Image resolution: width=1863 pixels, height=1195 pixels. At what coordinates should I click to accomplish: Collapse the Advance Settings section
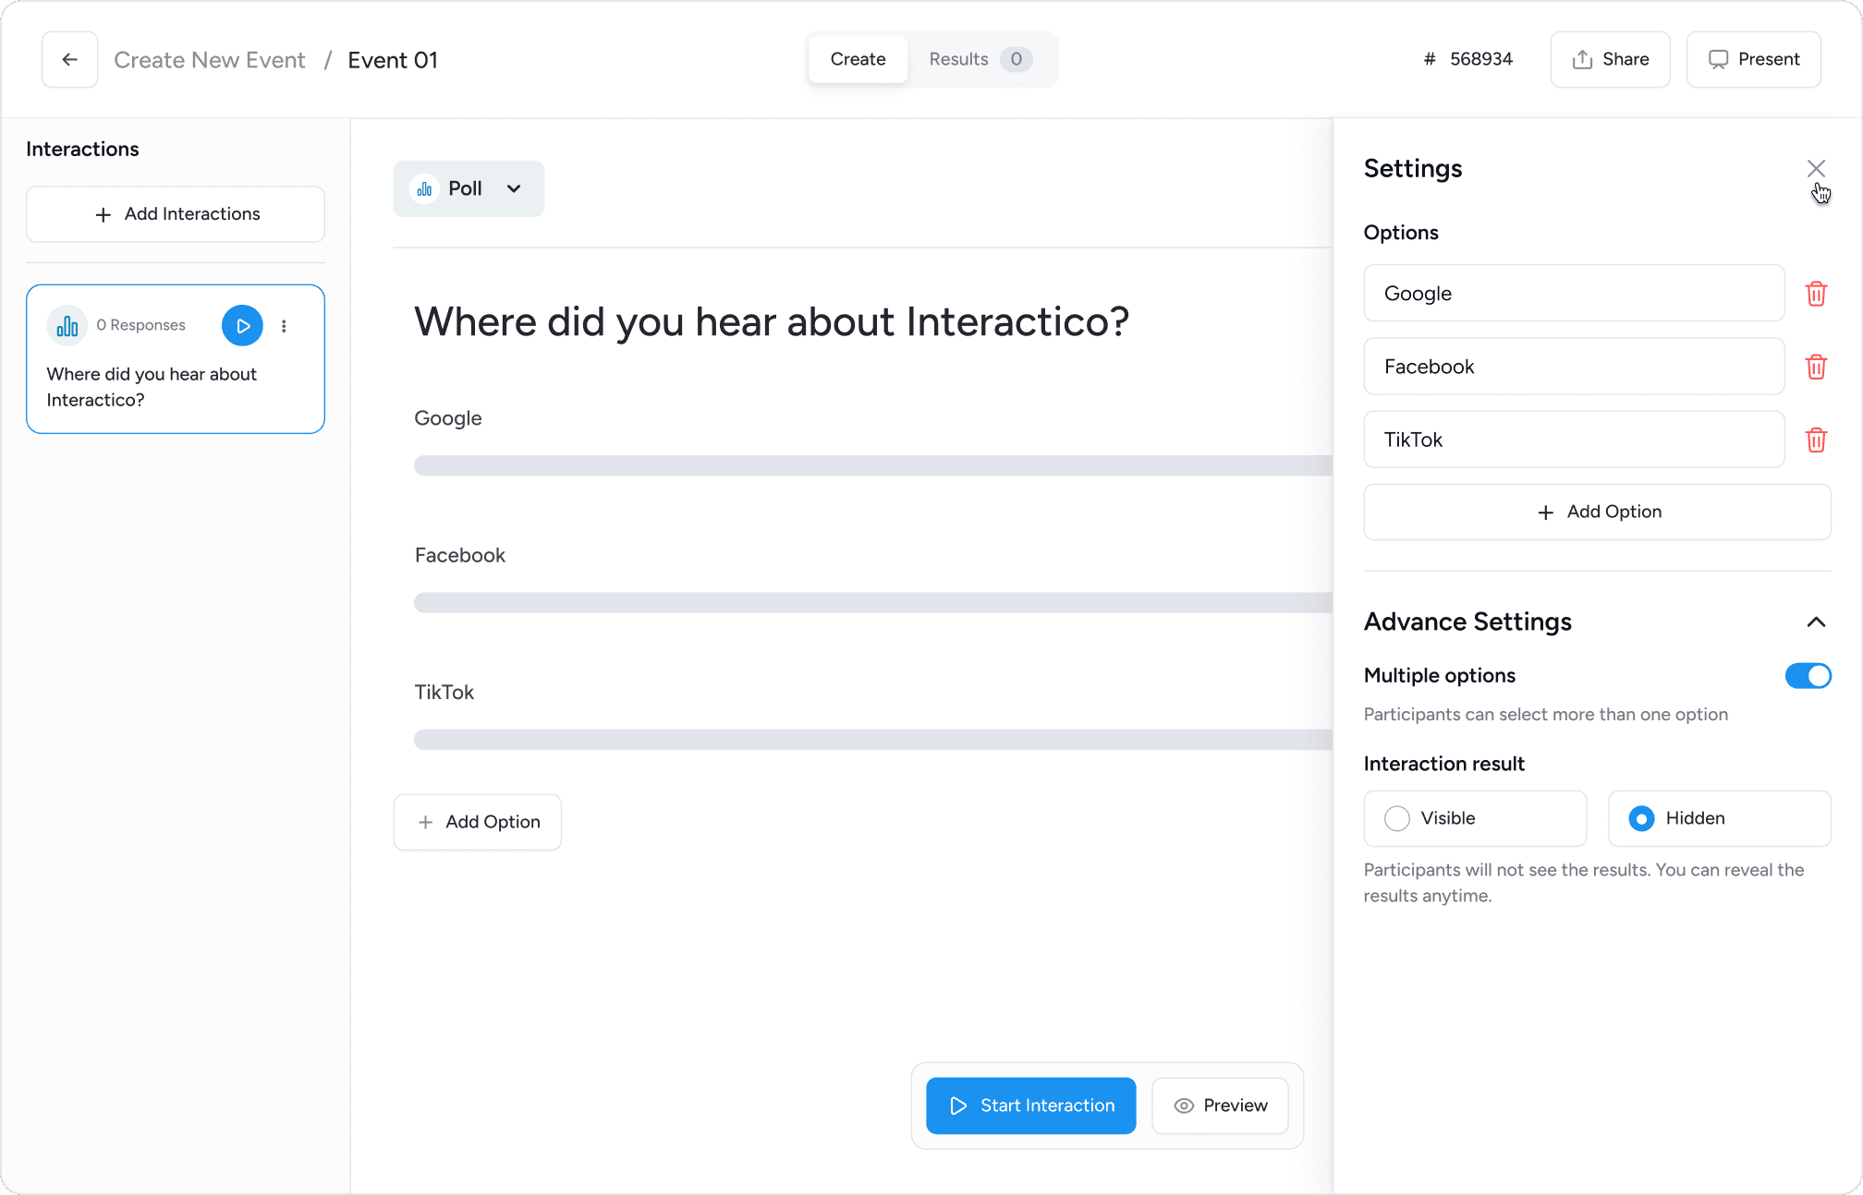tap(1816, 622)
